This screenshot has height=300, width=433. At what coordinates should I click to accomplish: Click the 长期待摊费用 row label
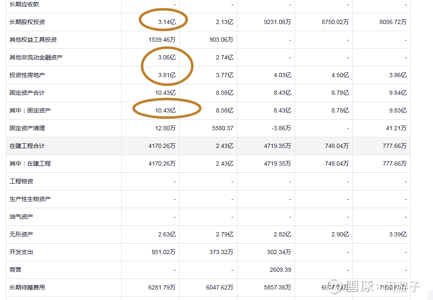click(27, 288)
